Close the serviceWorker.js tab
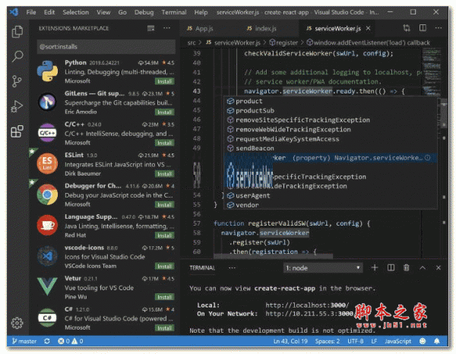The image size is (456, 354). [x=368, y=28]
